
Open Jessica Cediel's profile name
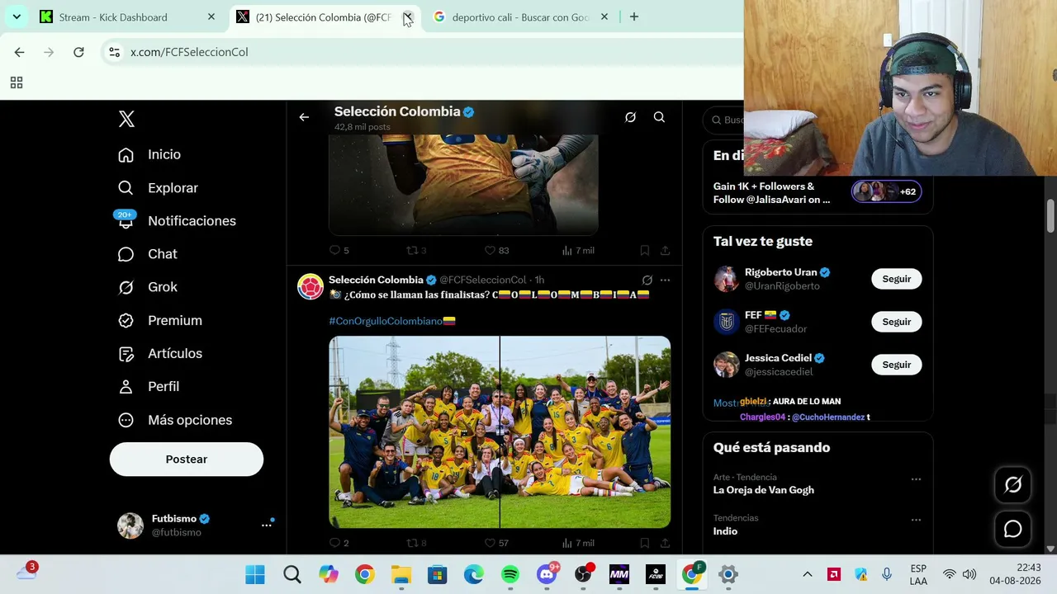point(778,358)
